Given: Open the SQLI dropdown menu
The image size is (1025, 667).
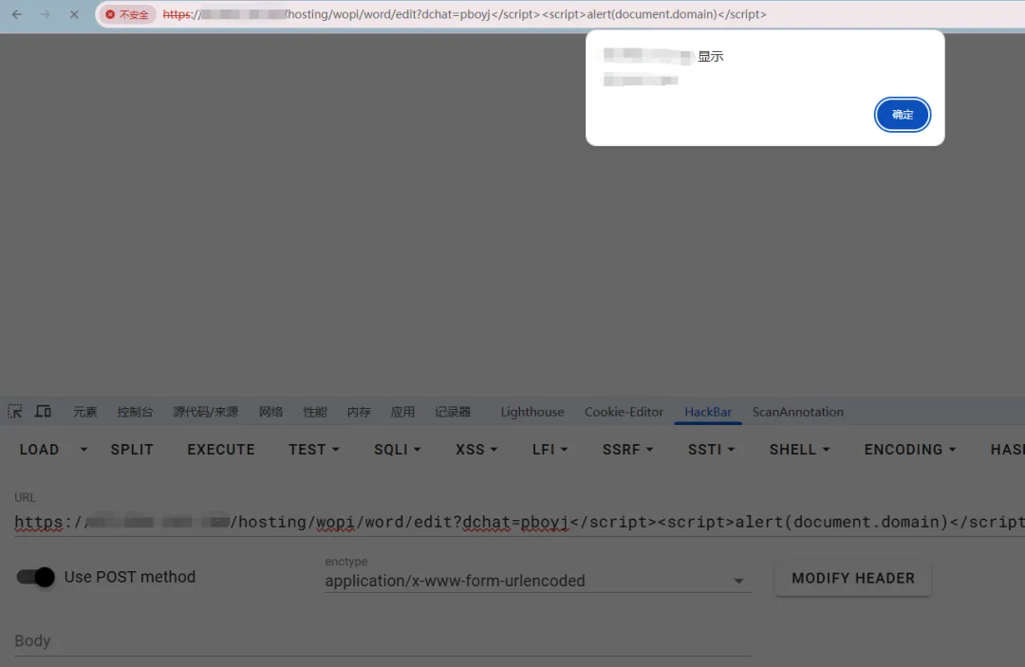Looking at the screenshot, I should (x=397, y=450).
